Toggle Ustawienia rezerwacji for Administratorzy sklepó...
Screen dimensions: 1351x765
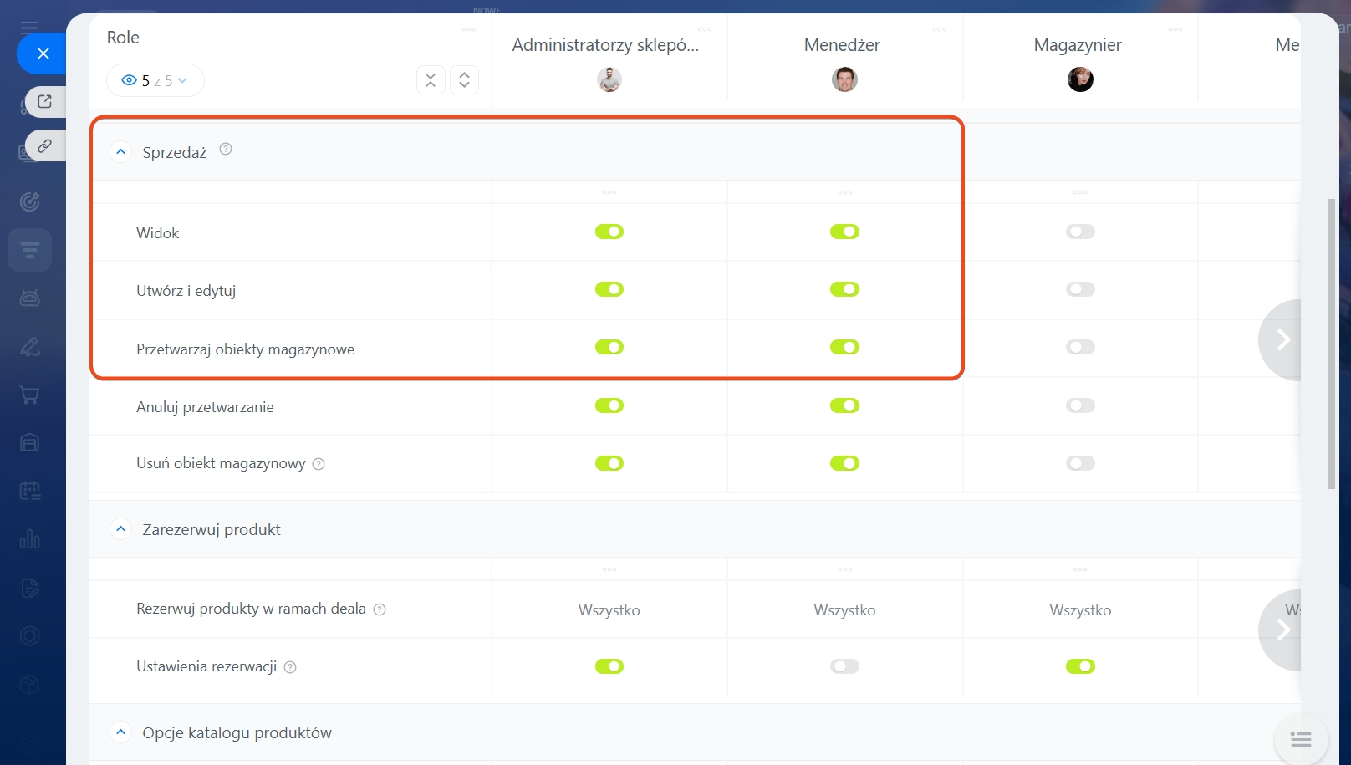click(x=609, y=666)
